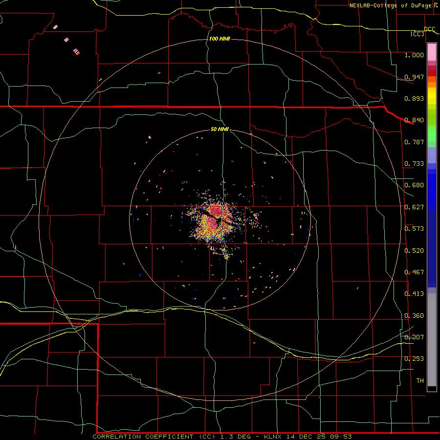Click the 1.000 scale value
This screenshot has height=440, width=440.
(x=414, y=55)
